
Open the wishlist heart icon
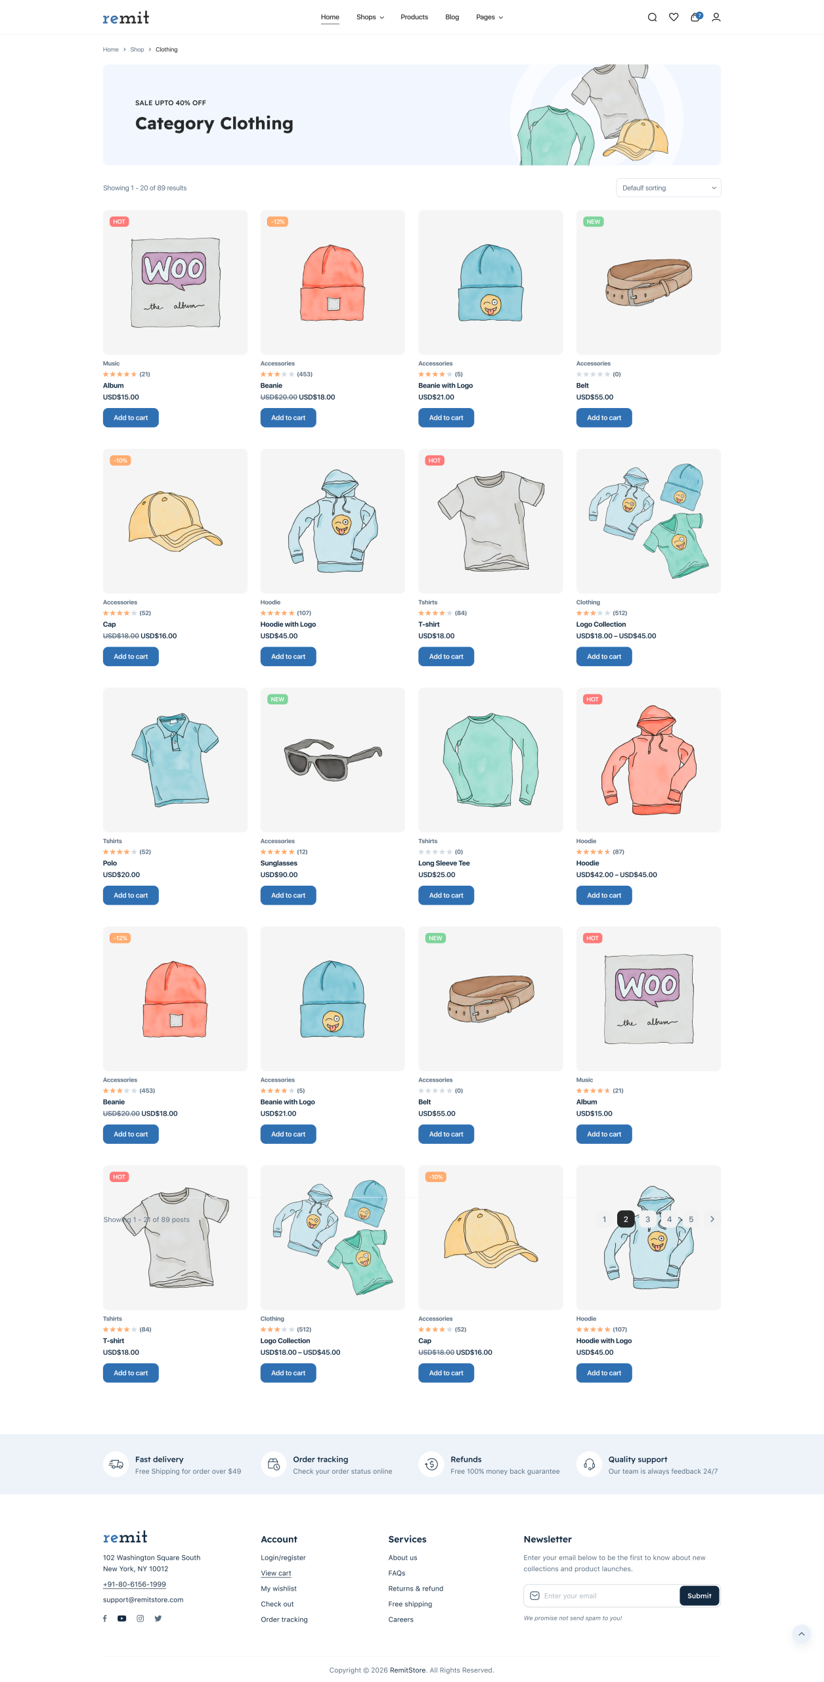tap(674, 17)
